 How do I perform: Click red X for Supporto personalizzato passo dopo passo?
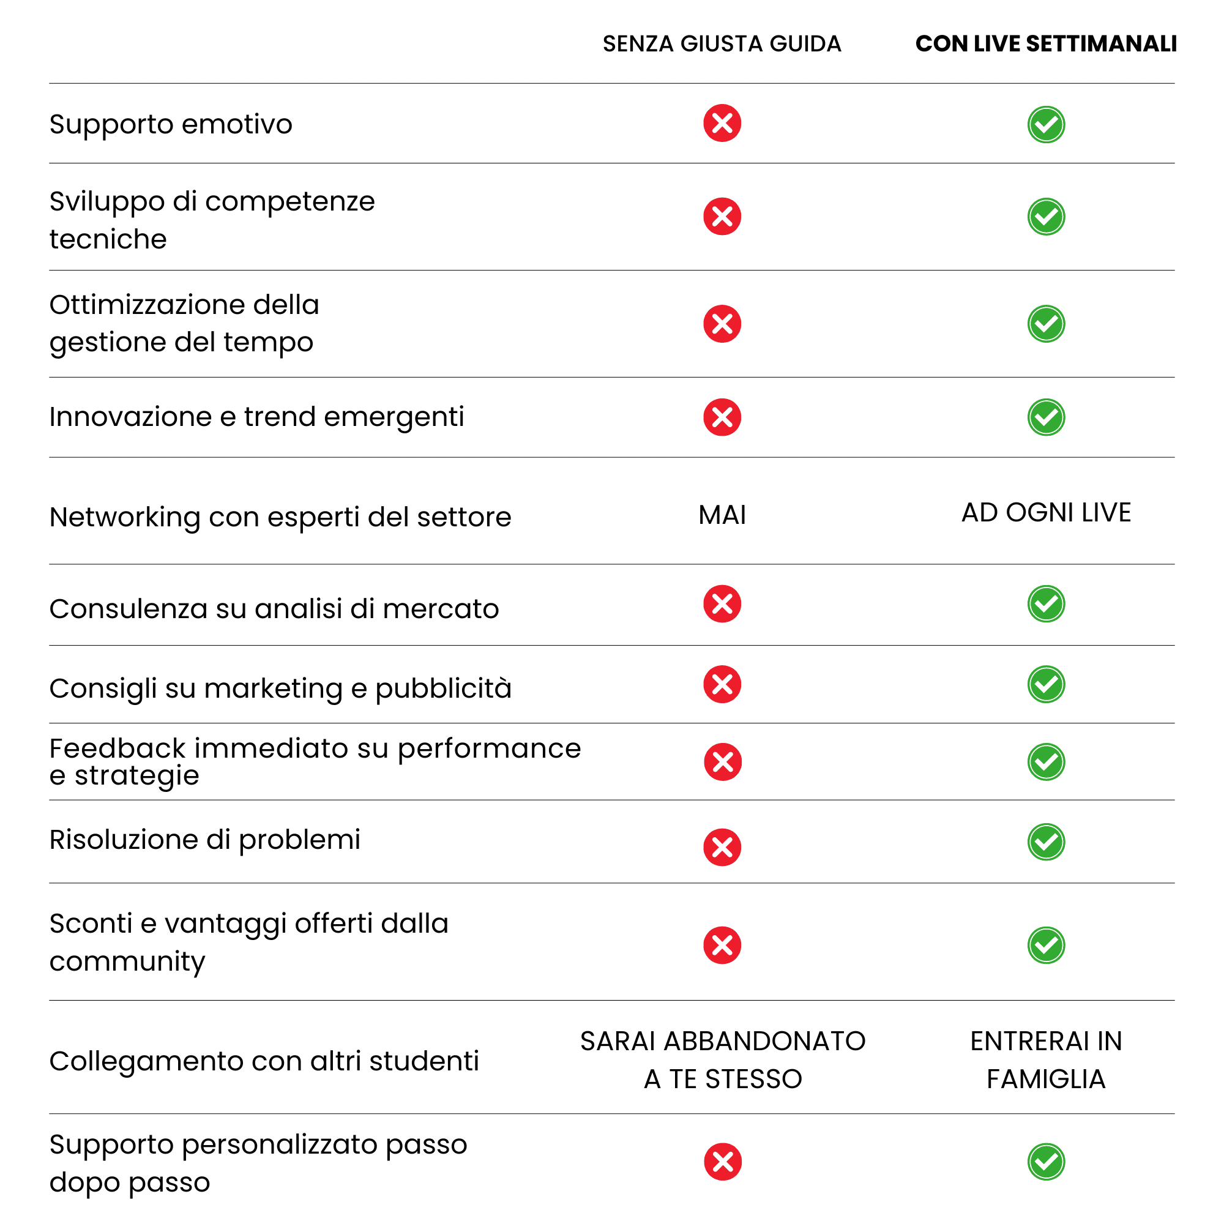pyautogui.click(x=722, y=1162)
